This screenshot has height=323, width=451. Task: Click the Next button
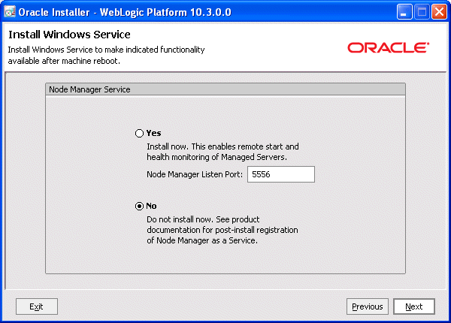414,306
